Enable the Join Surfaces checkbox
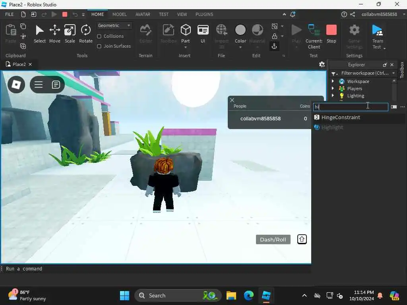This screenshot has height=305, width=407. click(99, 46)
